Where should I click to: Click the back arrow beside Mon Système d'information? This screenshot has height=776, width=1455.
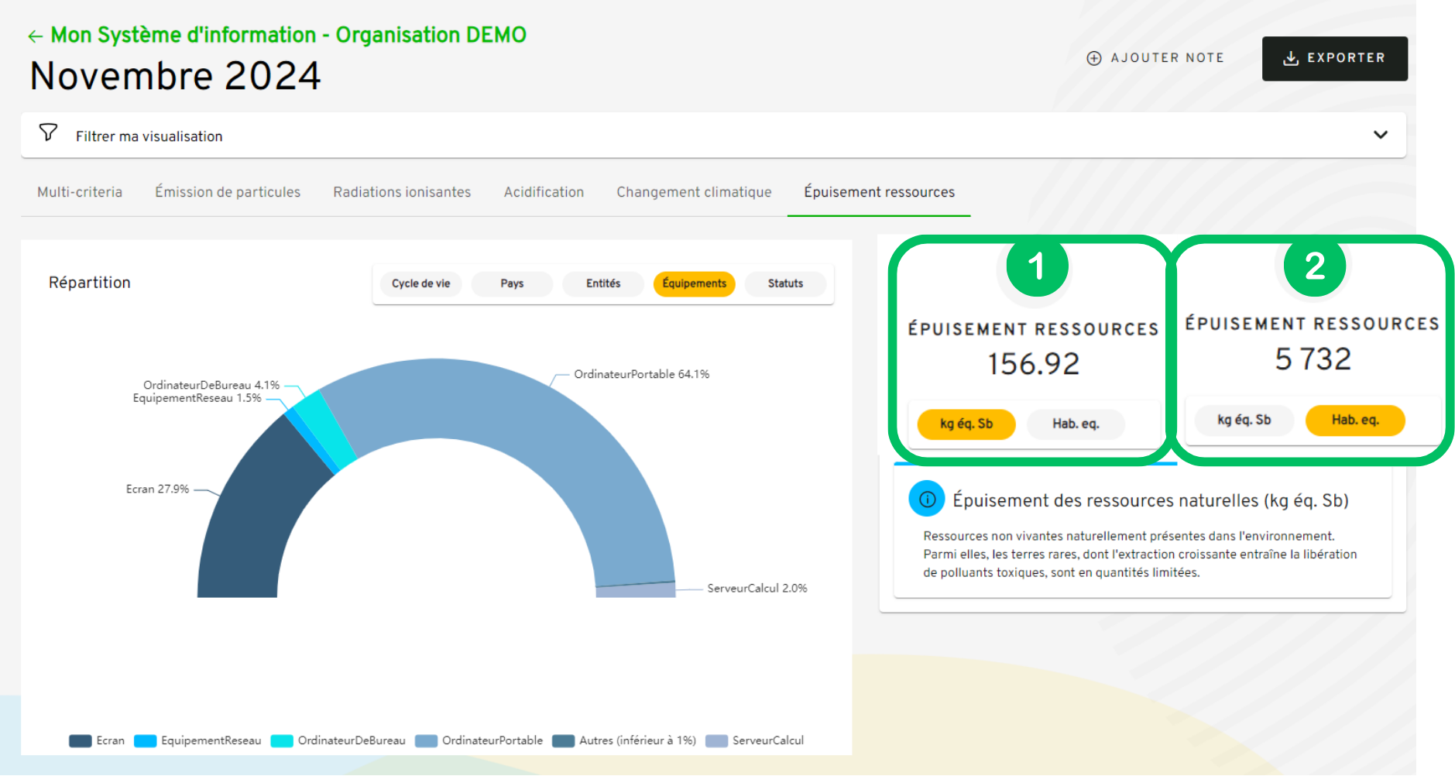[x=35, y=36]
